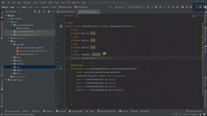Click the warnings indicator showing 10
This screenshot has width=207, height=116.
(x=193, y=16)
